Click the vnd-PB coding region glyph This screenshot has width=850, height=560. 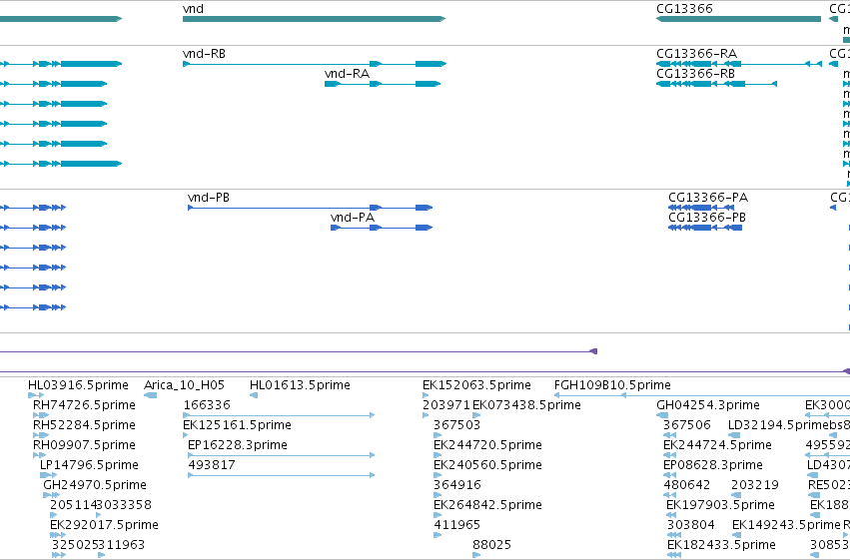(x=310, y=208)
